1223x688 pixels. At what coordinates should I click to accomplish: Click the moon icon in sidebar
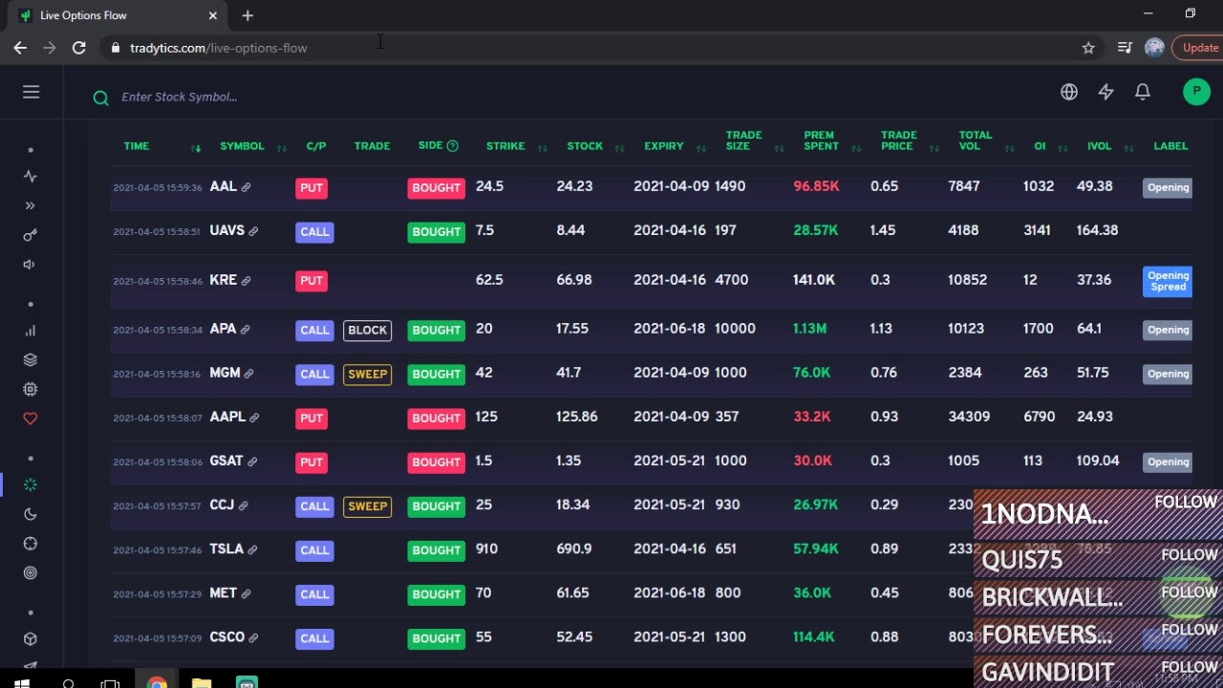31,514
